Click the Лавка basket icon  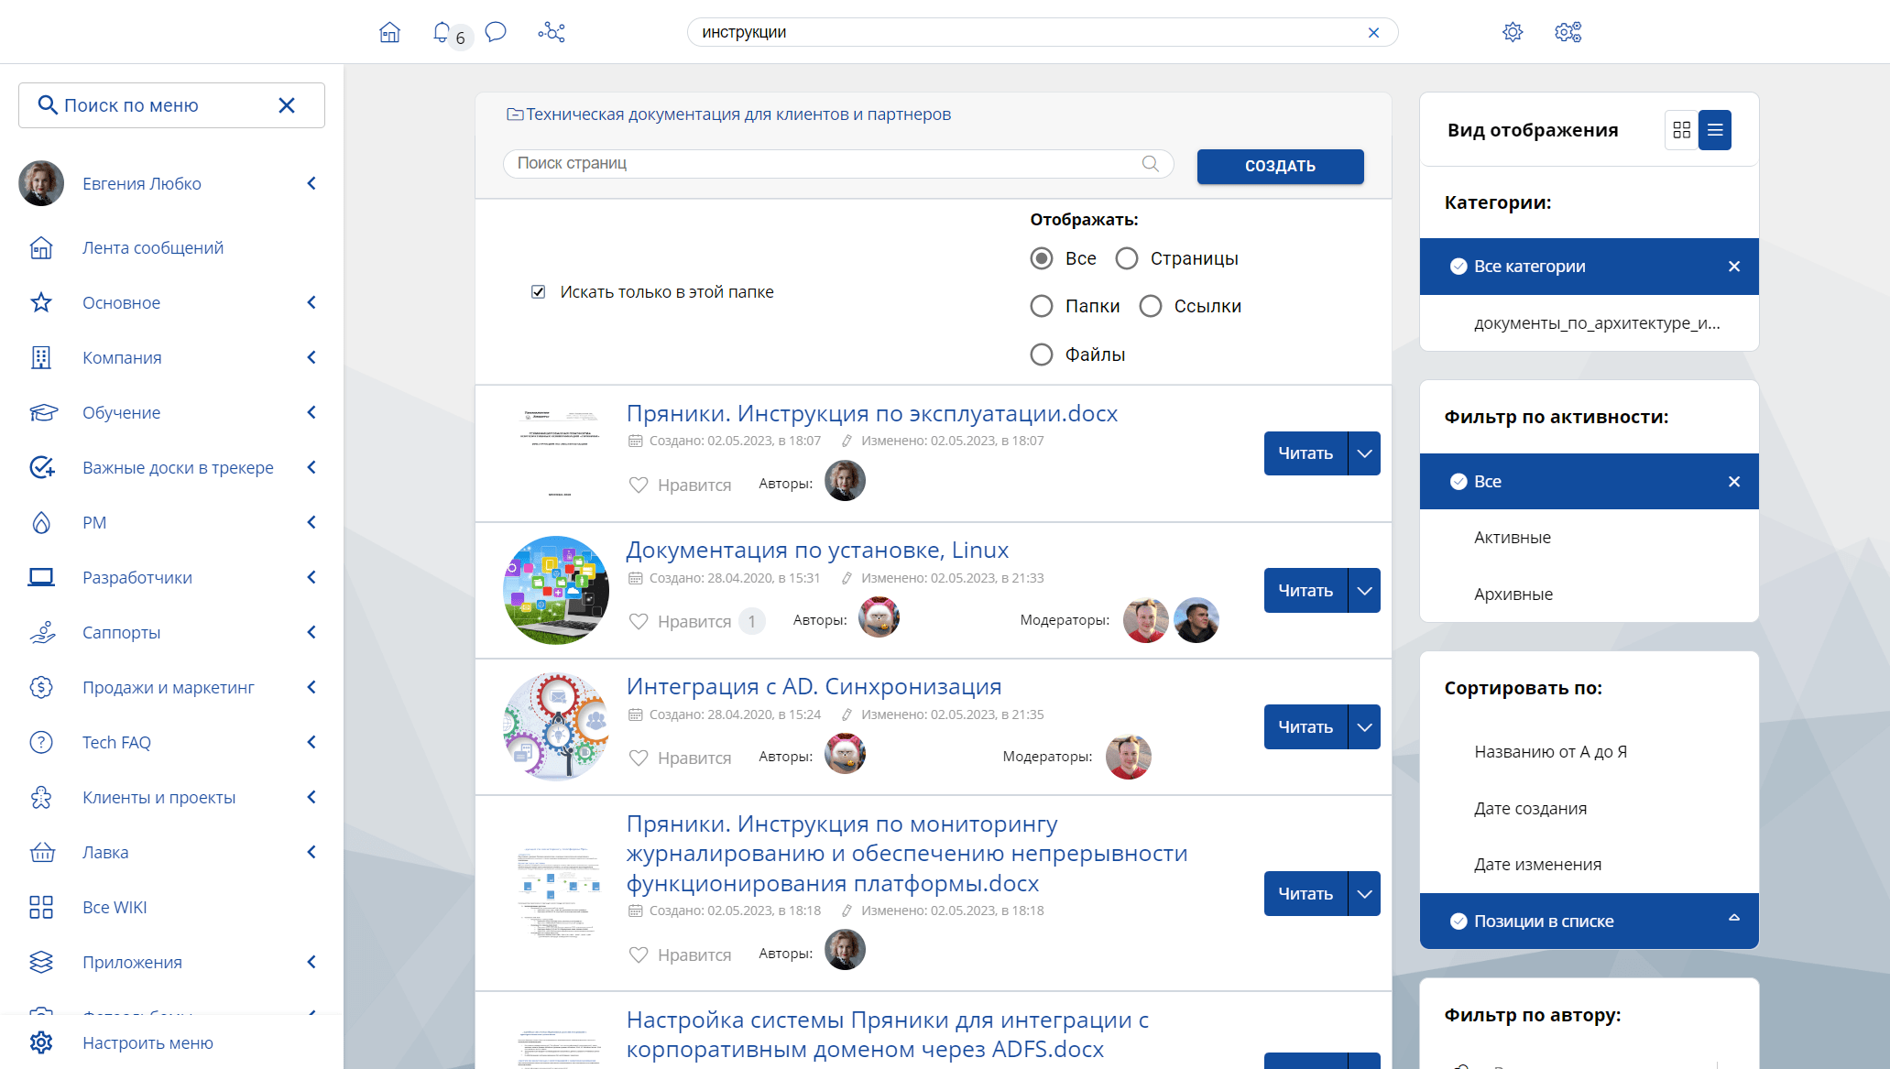[x=42, y=853]
